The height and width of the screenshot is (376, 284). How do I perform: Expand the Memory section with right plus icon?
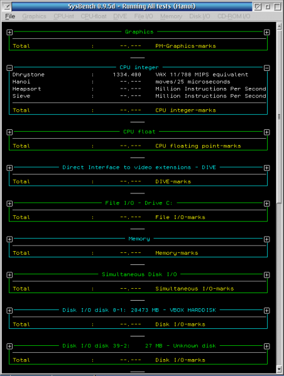click(266, 239)
